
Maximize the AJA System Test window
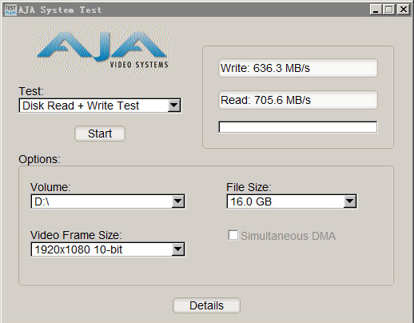point(389,10)
